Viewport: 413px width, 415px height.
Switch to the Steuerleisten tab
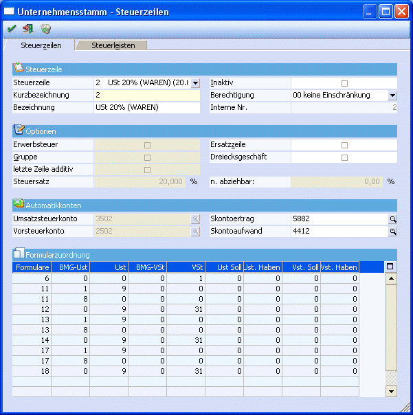113,45
